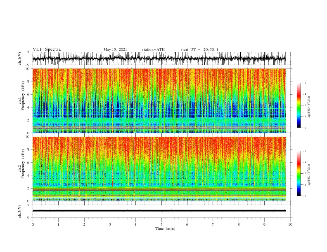Click the "station=ATH" label
Screen dimensions: 327x252
pyautogui.click(x=153, y=49)
